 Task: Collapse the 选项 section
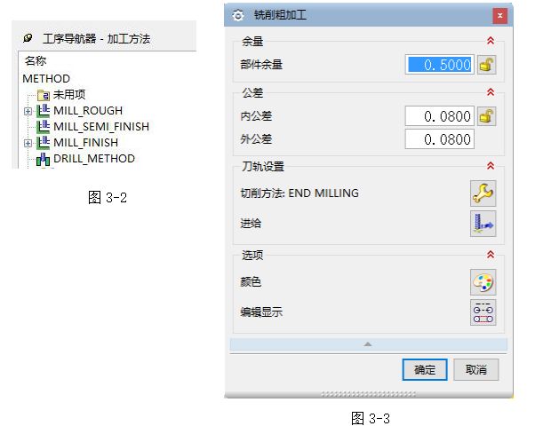point(491,255)
